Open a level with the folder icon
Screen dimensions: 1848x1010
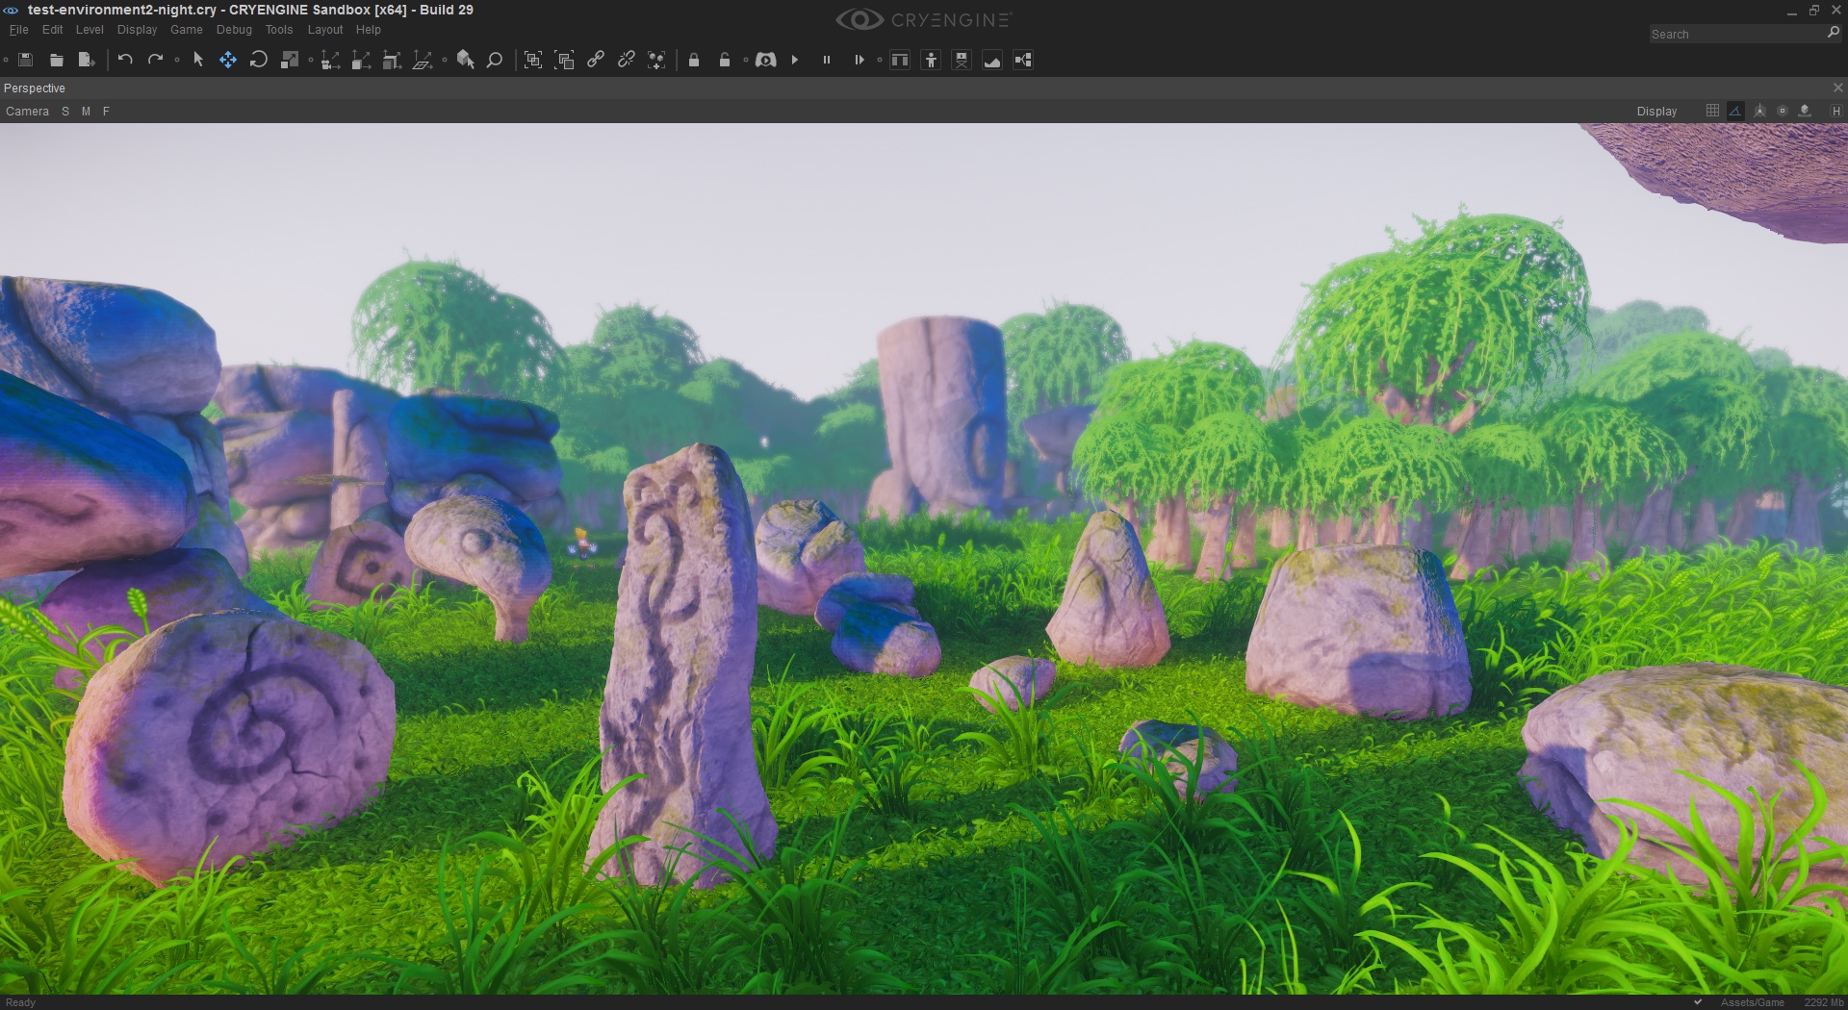point(57,60)
